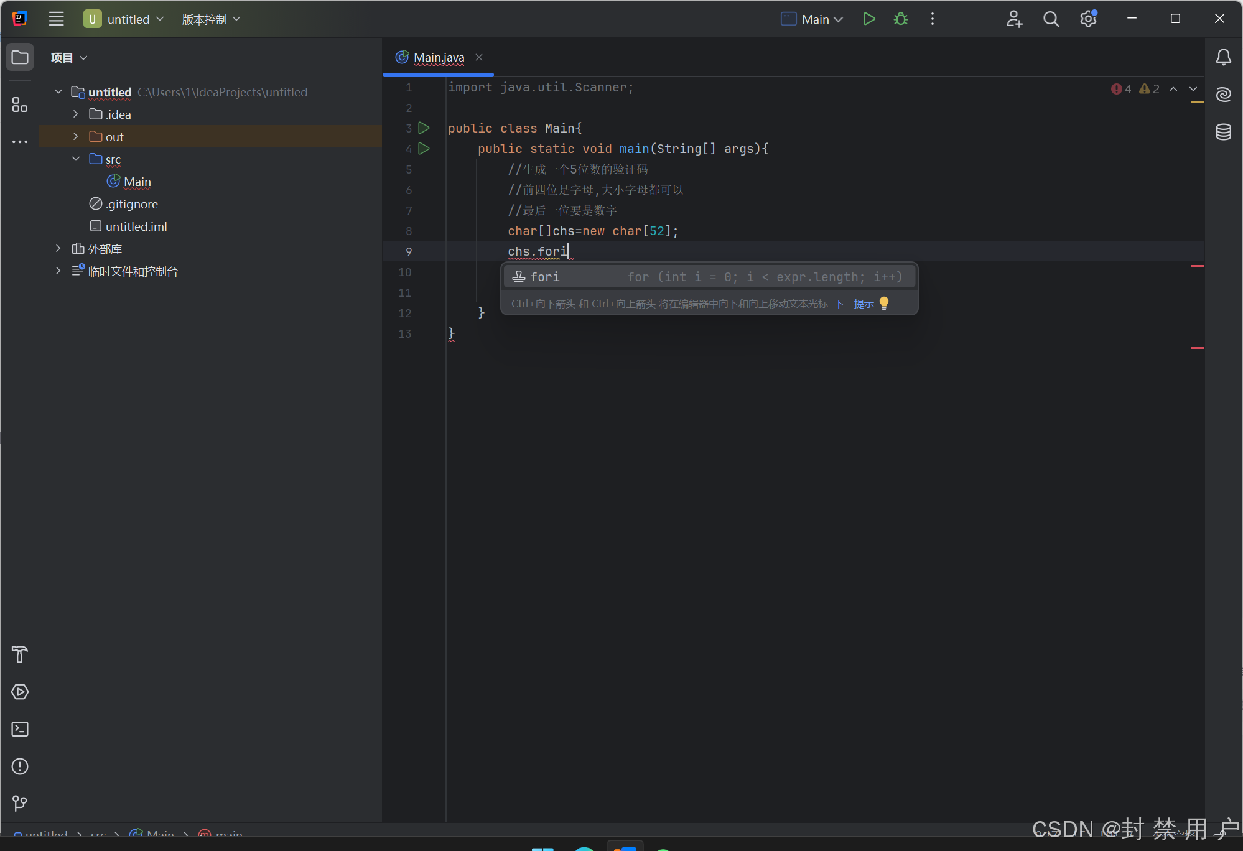Open the Database tool window

[x=1223, y=132]
